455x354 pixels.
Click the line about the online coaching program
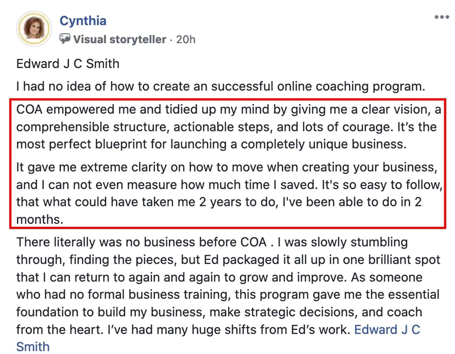click(x=221, y=86)
